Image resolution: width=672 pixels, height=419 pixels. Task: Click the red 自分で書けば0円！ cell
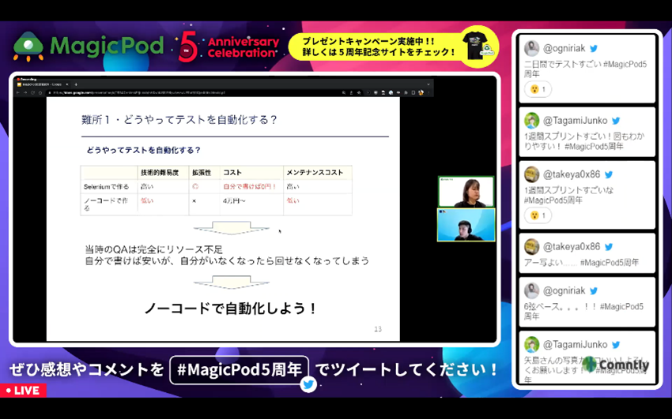tap(250, 187)
